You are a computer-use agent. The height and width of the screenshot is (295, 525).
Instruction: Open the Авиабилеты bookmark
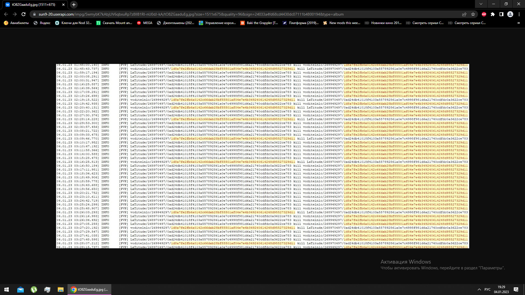point(16,23)
